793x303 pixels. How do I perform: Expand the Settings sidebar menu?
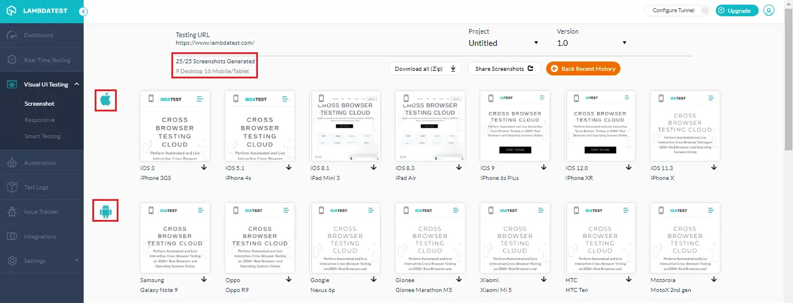pyautogui.click(x=42, y=261)
